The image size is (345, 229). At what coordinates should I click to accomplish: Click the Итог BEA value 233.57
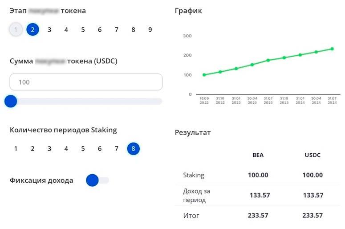tap(258, 216)
